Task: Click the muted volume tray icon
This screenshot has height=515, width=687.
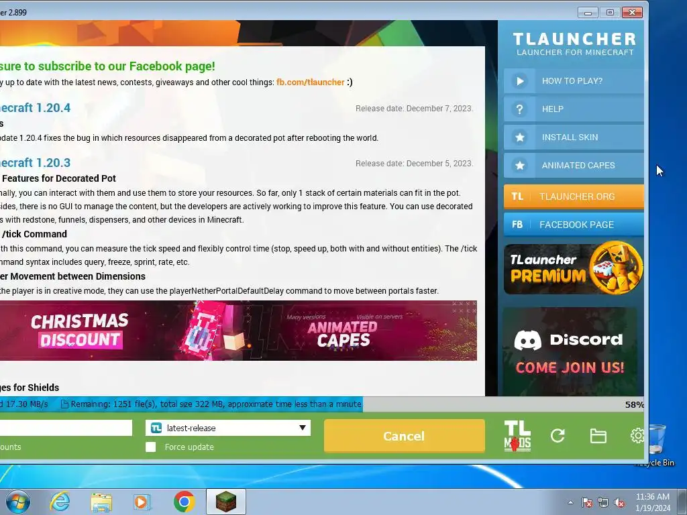Action: 619,502
